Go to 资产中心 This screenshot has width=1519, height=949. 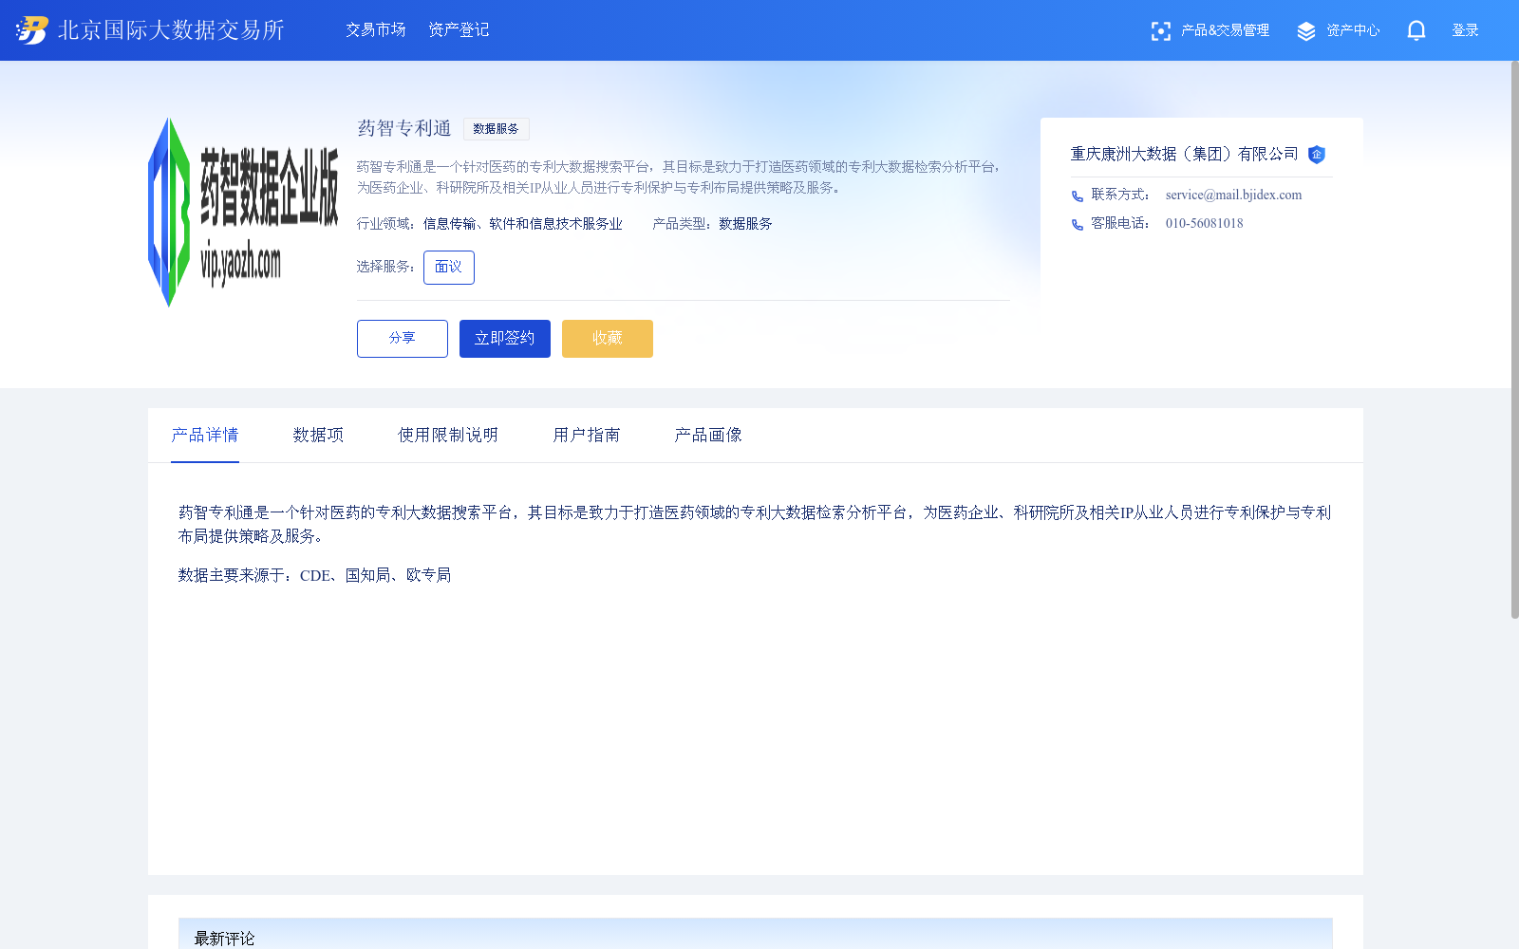click(1353, 30)
